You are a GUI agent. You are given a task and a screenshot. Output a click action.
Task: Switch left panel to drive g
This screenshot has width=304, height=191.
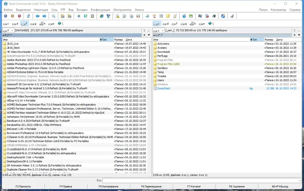tap(33, 24)
